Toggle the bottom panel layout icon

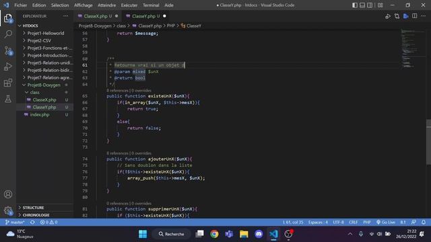click(x=362, y=5)
